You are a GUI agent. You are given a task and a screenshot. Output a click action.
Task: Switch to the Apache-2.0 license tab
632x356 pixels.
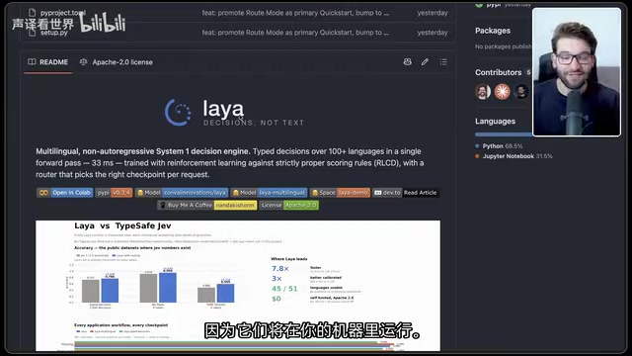click(117, 62)
